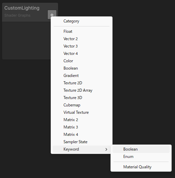Click the plus add-property button
Image resolution: width=175 pixels, height=178 pixels.
click(x=52, y=14)
